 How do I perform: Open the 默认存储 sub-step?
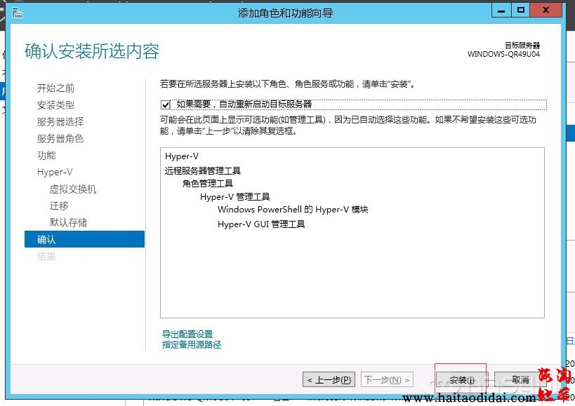(x=68, y=223)
